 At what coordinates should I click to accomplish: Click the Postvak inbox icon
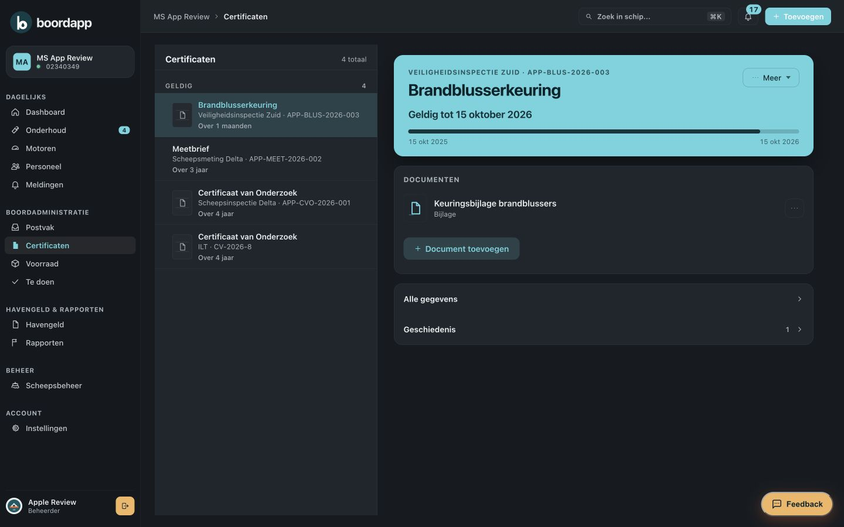[15, 228]
